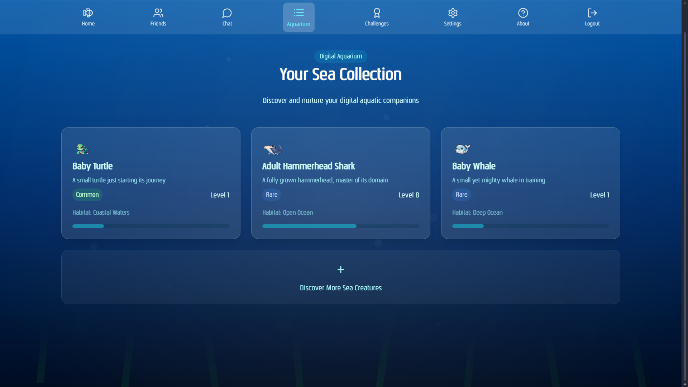
Task: Open Settings via the gear icon
Action: tap(453, 13)
